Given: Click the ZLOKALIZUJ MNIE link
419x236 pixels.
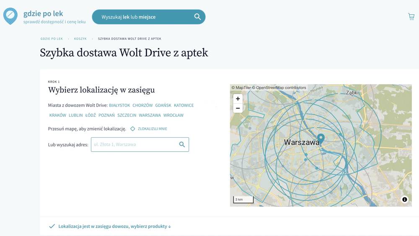Looking at the screenshot, I should click(153, 129).
